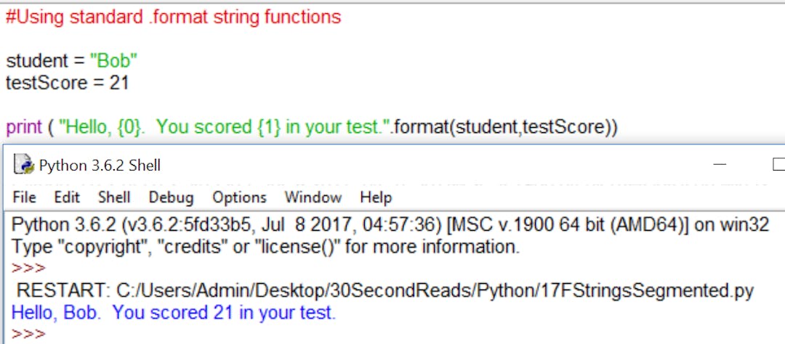This screenshot has width=785, height=344.
Task: Click the blue Hello, Bob output line
Action: pos(173,313)
